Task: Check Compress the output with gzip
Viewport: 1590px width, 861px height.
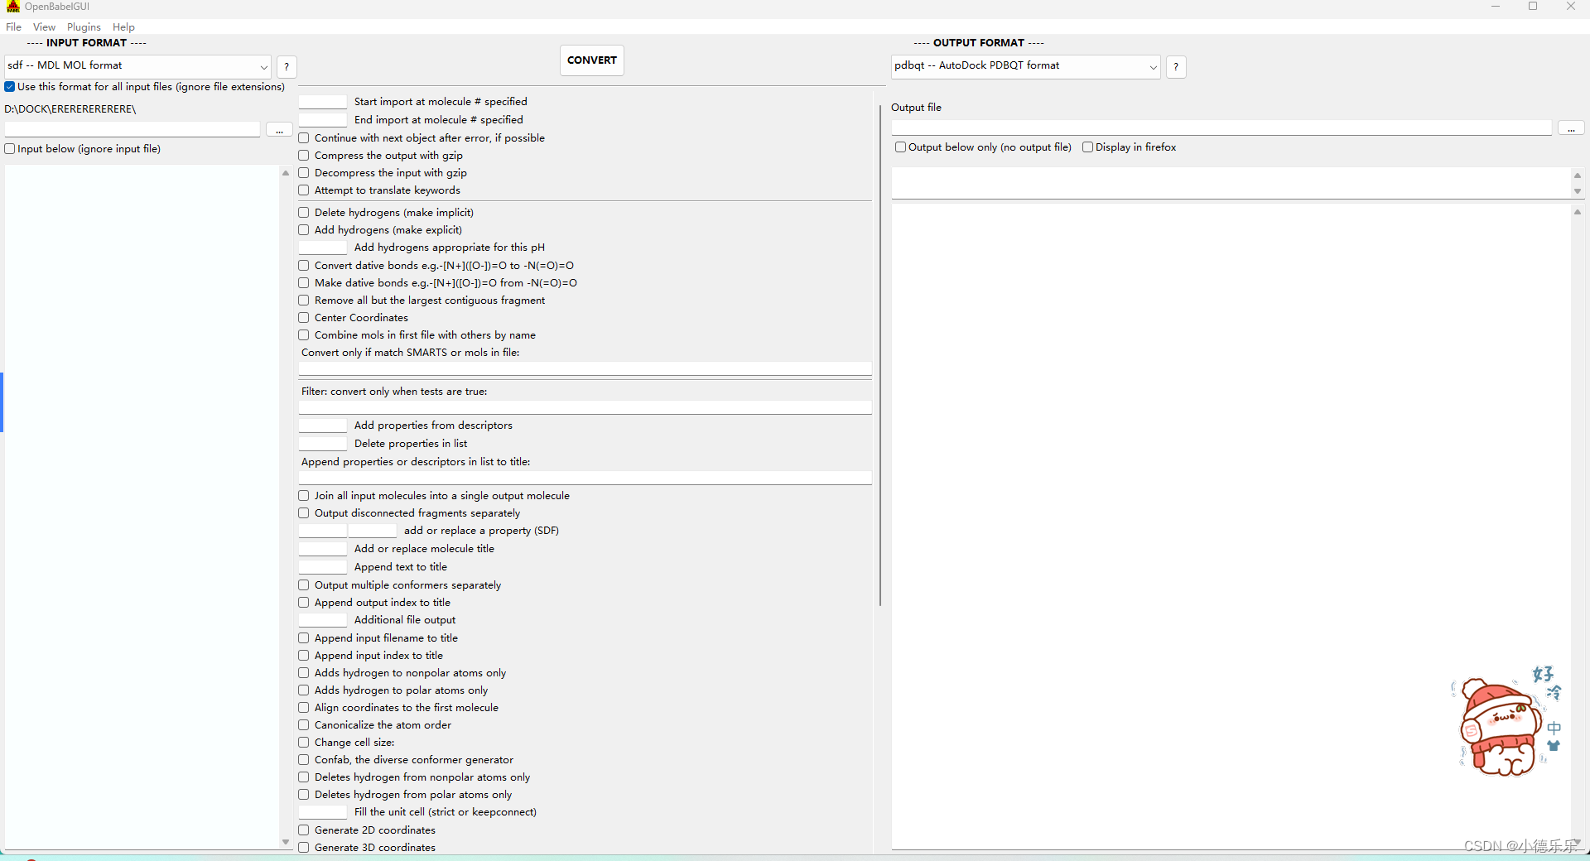Action: pyautogui.click(x=304, y=156)
